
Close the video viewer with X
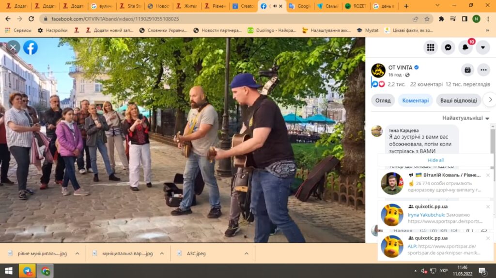pyautogui.click(x=13, y=47)
